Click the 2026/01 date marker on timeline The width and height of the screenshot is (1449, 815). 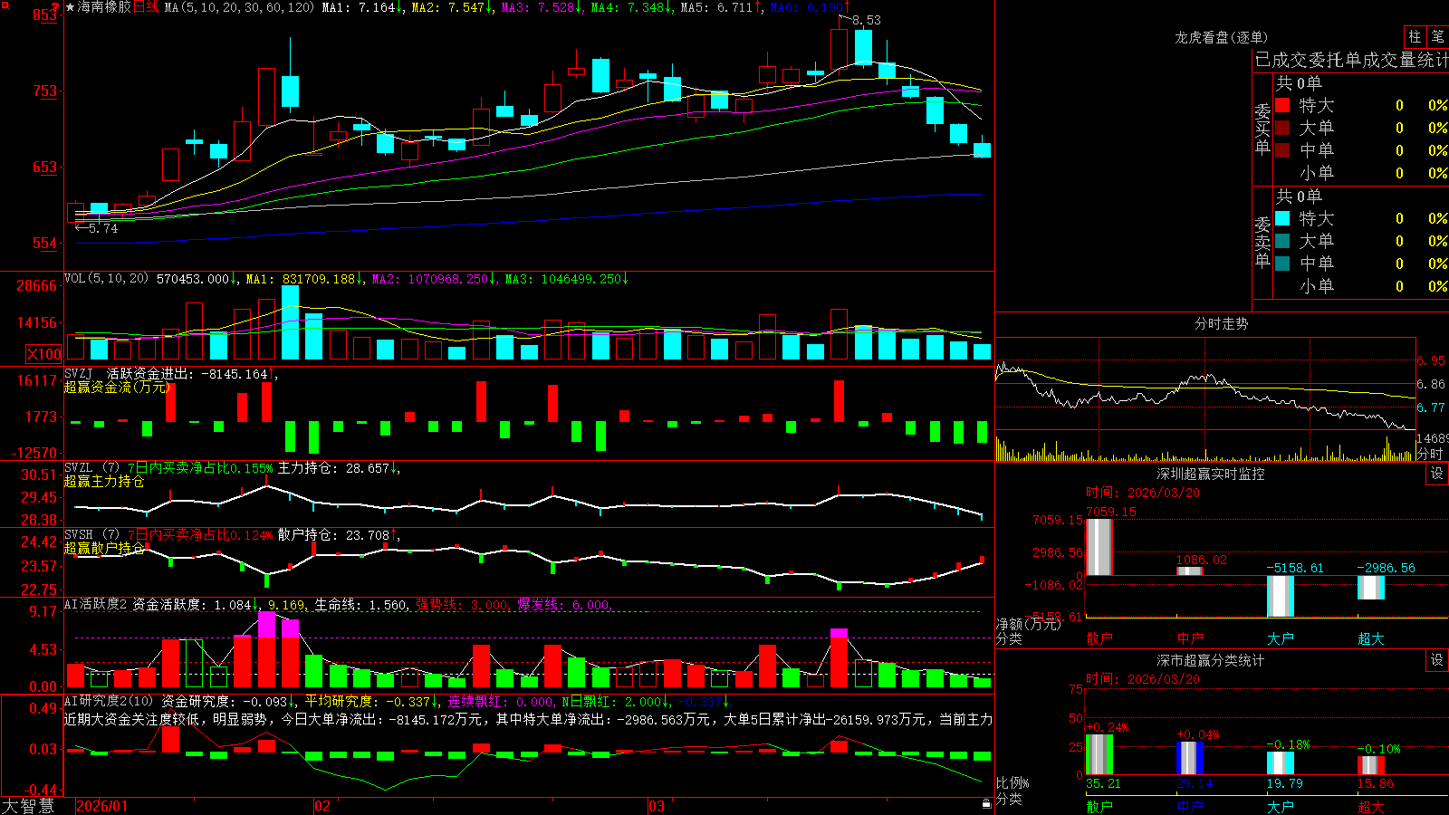pyautogui.click(x=102, y=806)
